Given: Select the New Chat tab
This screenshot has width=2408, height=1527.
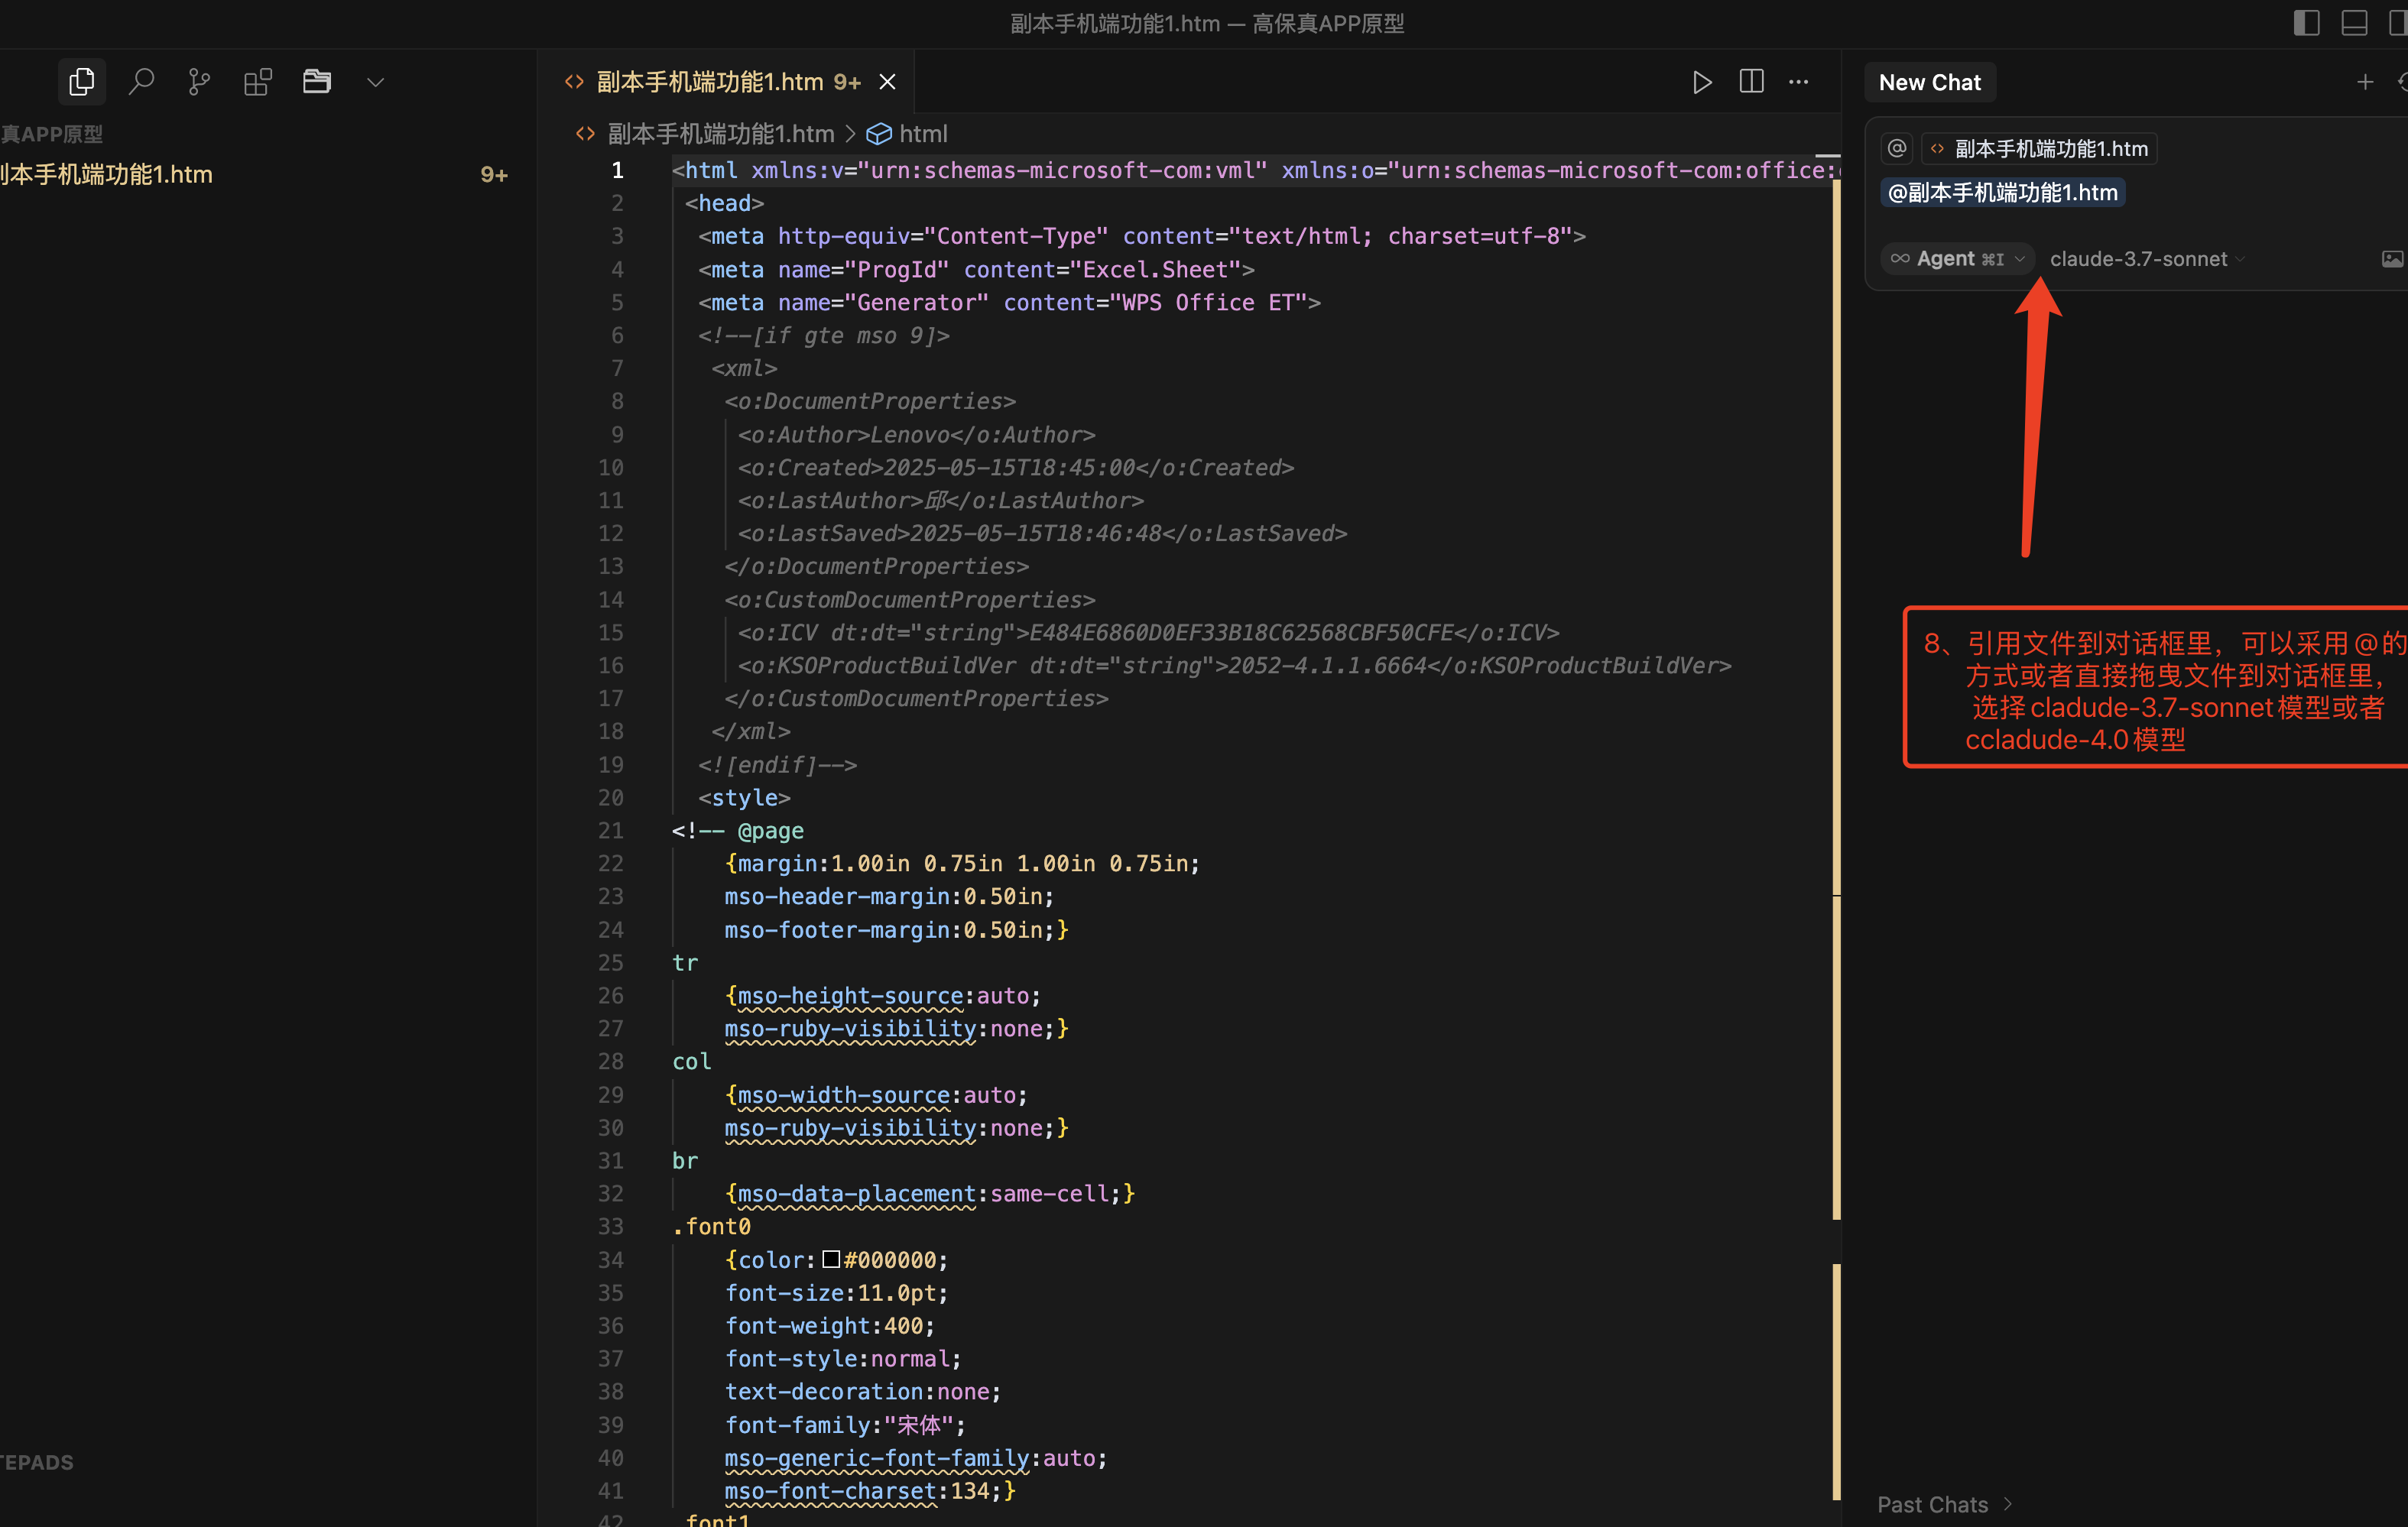Looking at the screenshot, I should point(1929,82).
